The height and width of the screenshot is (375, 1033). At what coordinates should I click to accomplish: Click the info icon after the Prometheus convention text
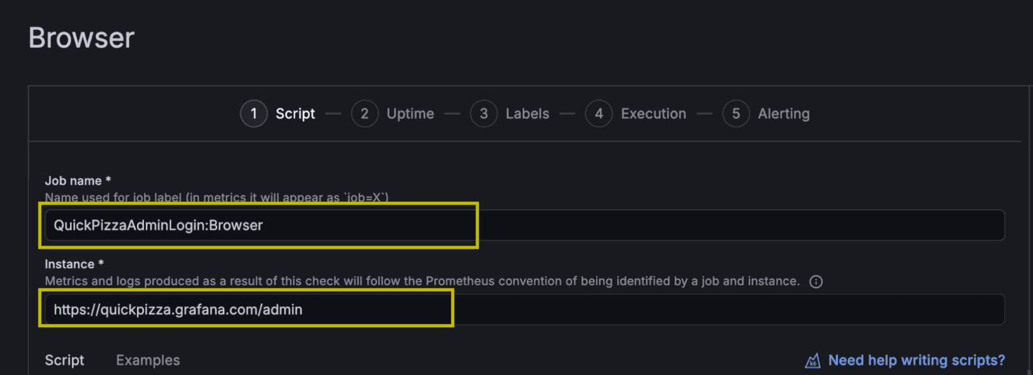coord(815,282)
